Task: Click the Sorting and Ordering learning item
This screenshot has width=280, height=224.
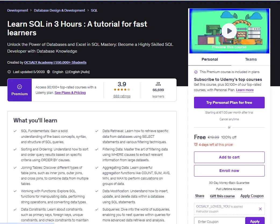Action: click(x=55, y=154)
